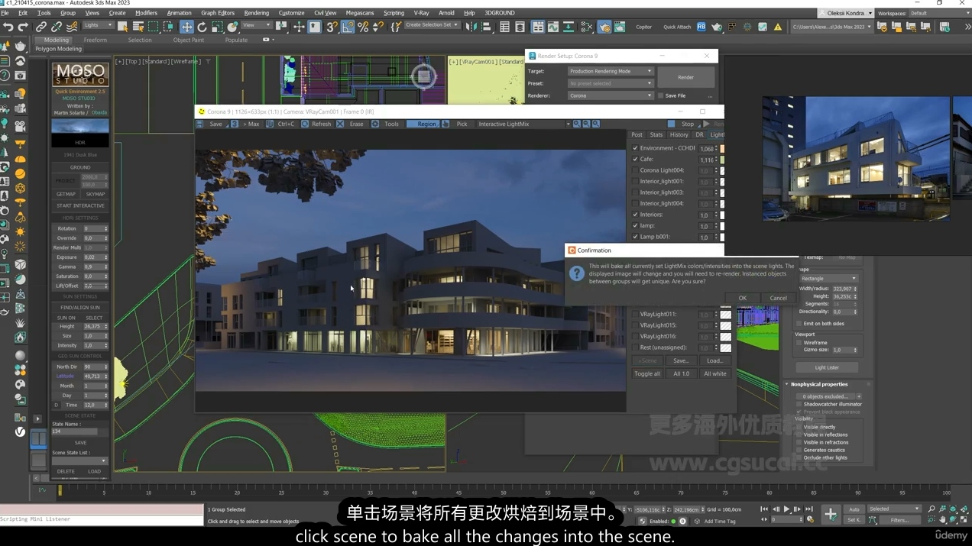
Task: Uncheck the Interiors light layer
Action: [x=635, y=215]
